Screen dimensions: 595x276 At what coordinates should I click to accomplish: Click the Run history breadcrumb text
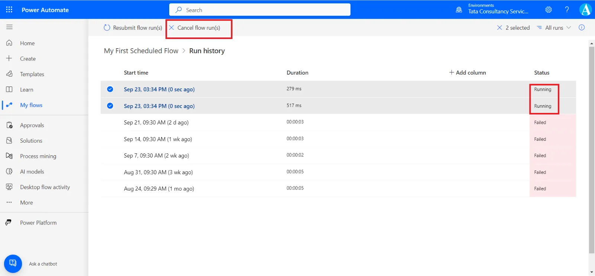click(207, 51)
